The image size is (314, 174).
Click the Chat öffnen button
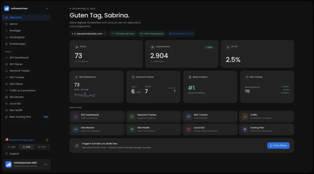pyautogui.click(x=278, y=146)
